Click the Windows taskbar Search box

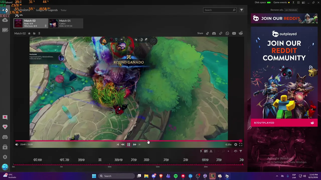[x=116, y=176]
